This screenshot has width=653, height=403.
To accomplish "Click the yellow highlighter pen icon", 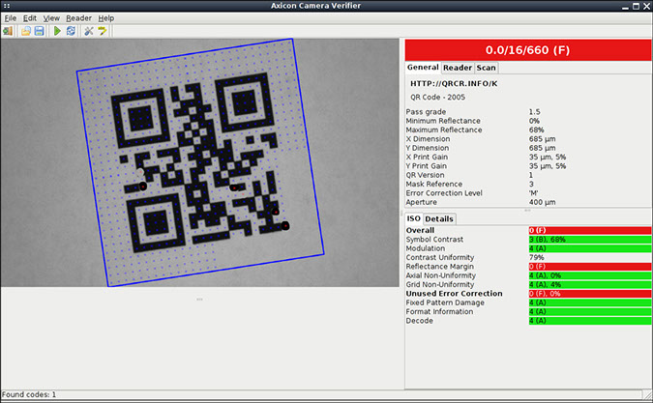I will pyautogui.click(x=102, y=31).
